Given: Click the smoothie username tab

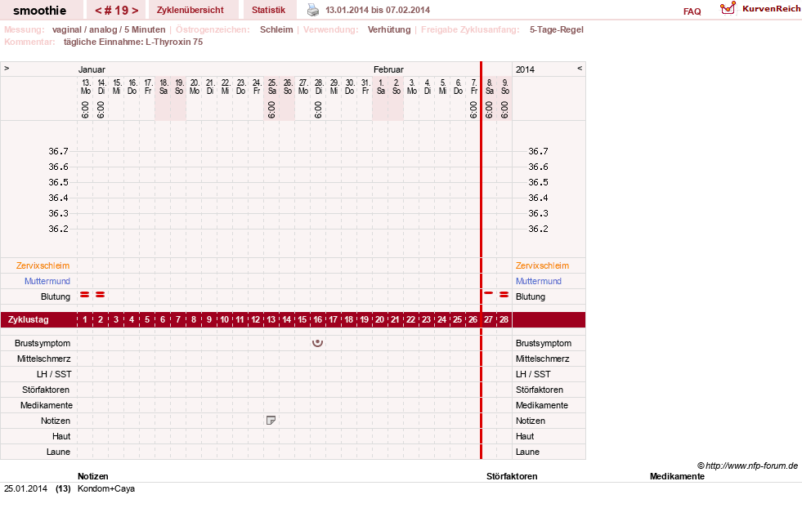Looking at the screenshot, I should 40,11.
